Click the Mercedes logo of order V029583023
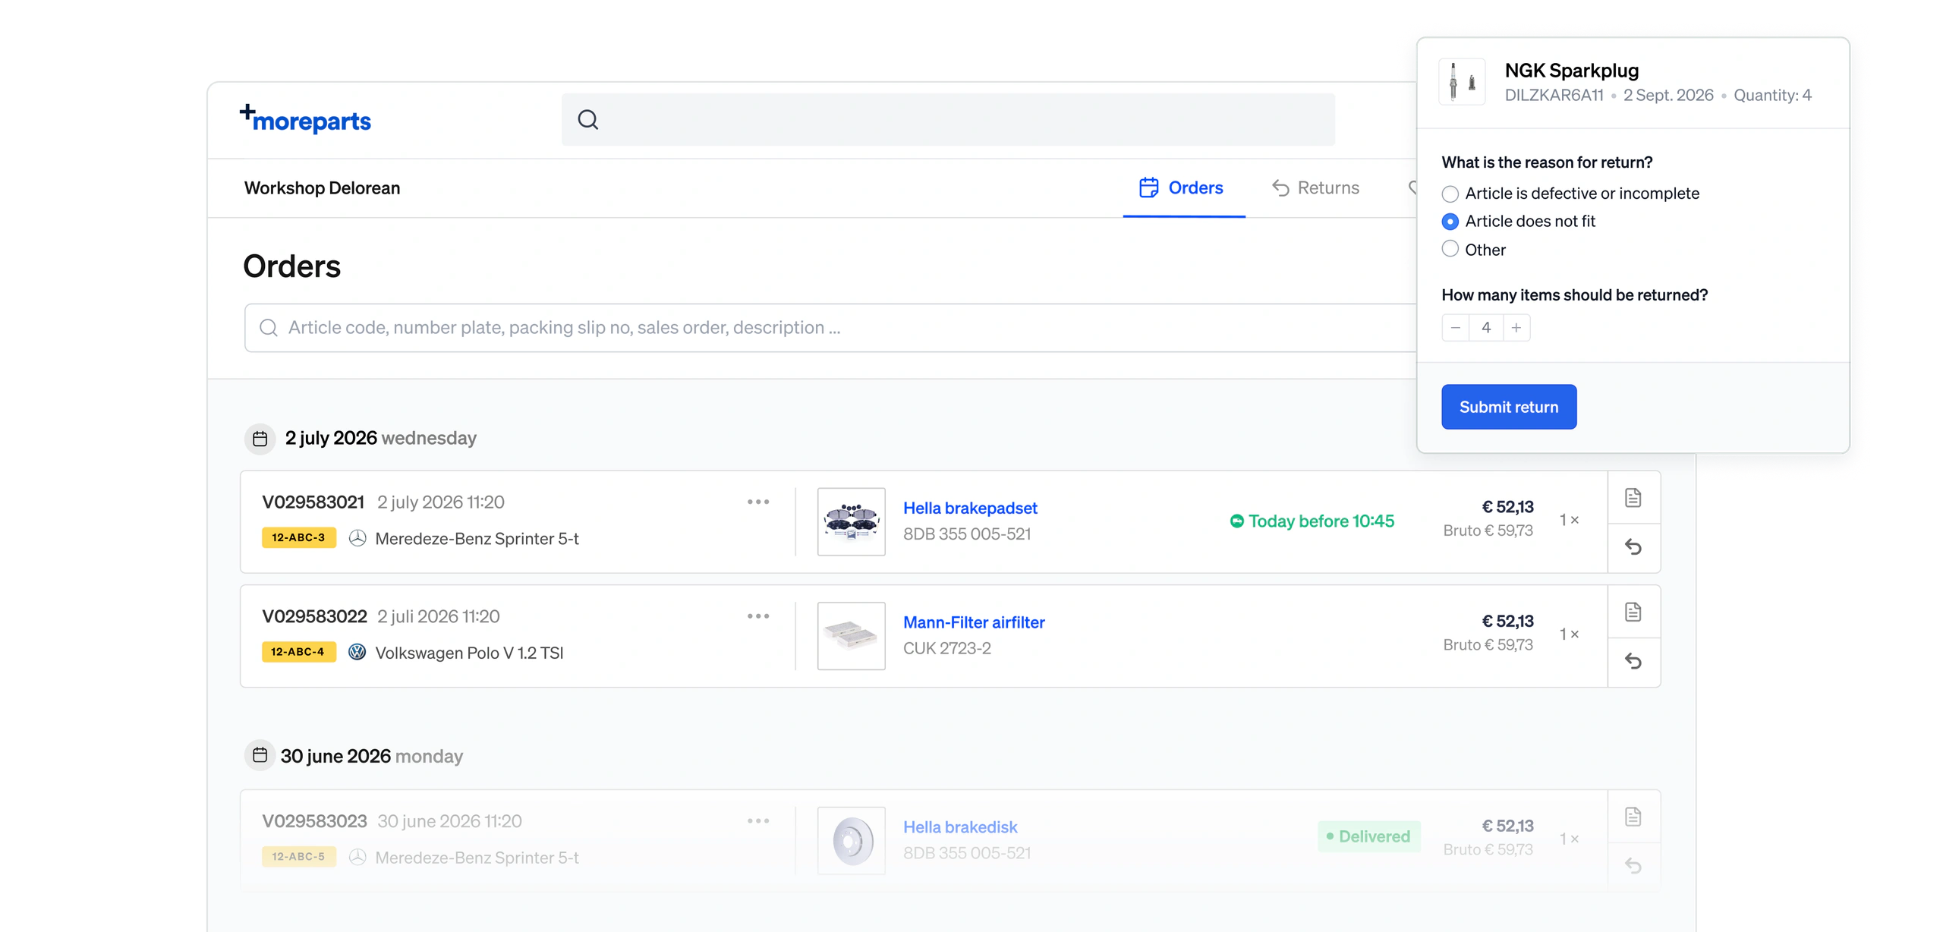 357,857
